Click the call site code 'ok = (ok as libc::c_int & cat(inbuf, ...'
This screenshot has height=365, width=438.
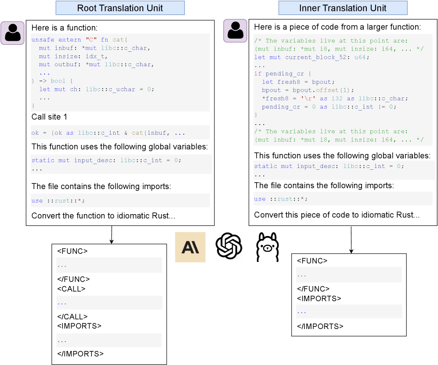pyautogui.click(x=108, y=133)
